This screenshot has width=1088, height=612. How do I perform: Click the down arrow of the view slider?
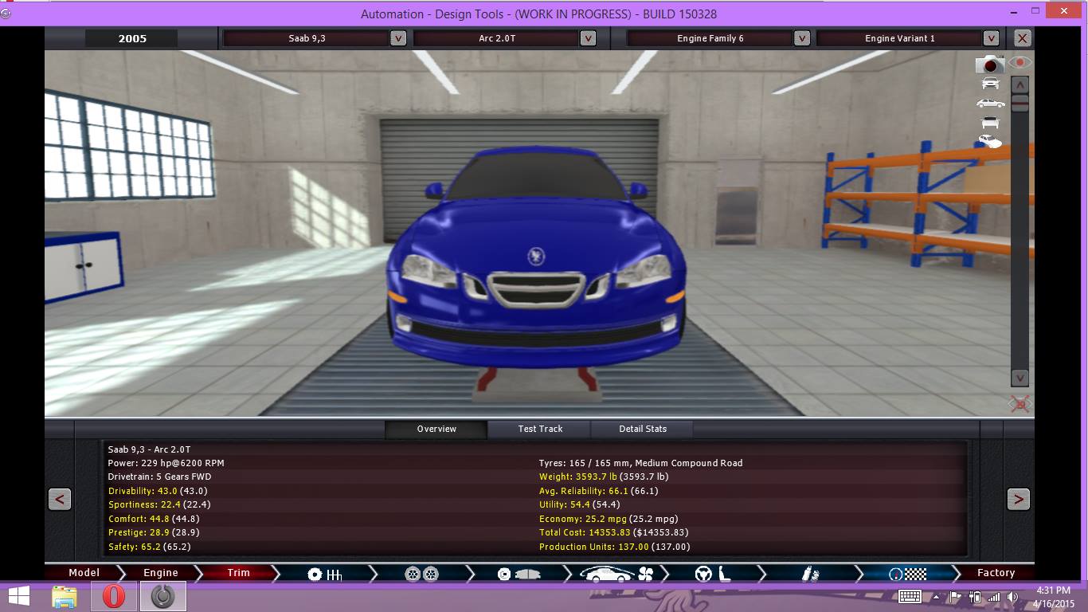[1020, 378]
